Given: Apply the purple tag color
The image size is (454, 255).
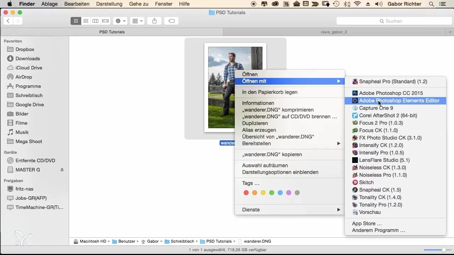Looking at the screenshot, I should 289,193.
